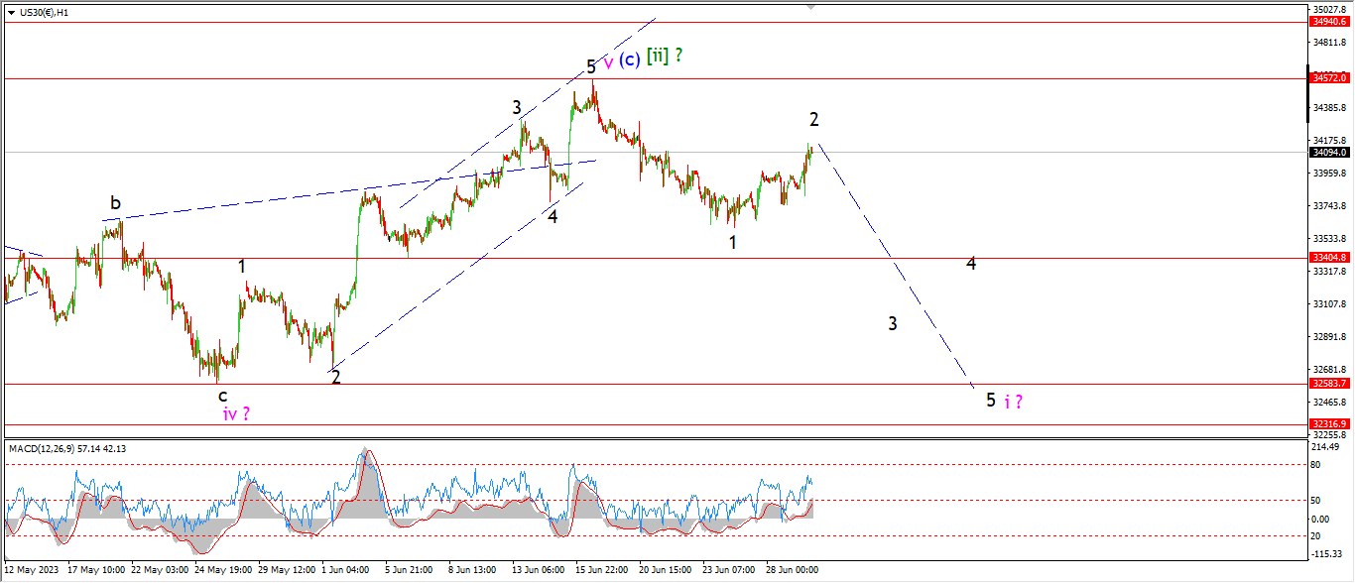This screenshot has width=1355, height=583.
Task: Click the 33107.8 price scale value
Action: (1330, 304)
